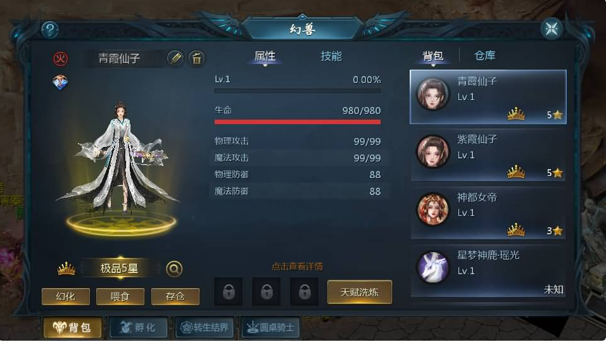Click the blue diamond gem icon
606x342 pixels.
click(x=60, y=82)
